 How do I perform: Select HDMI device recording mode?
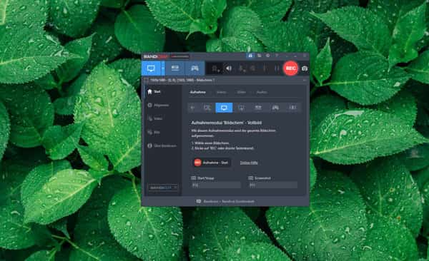coord(175,68)
